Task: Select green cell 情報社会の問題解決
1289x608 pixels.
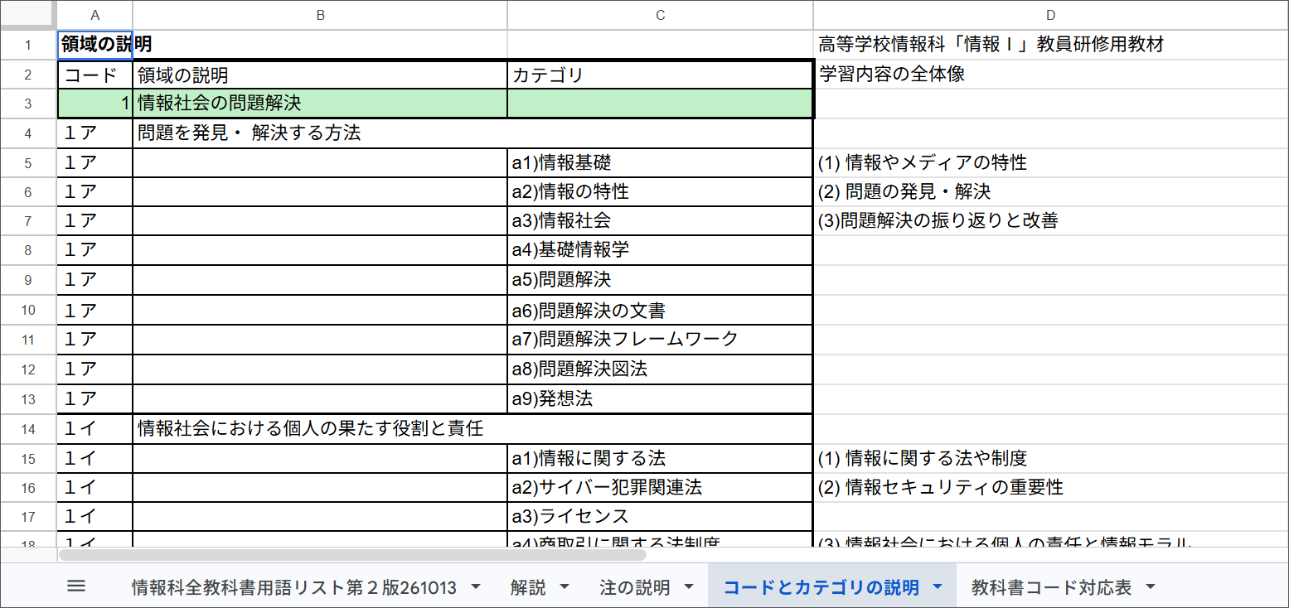Action: tap(320, 104)
